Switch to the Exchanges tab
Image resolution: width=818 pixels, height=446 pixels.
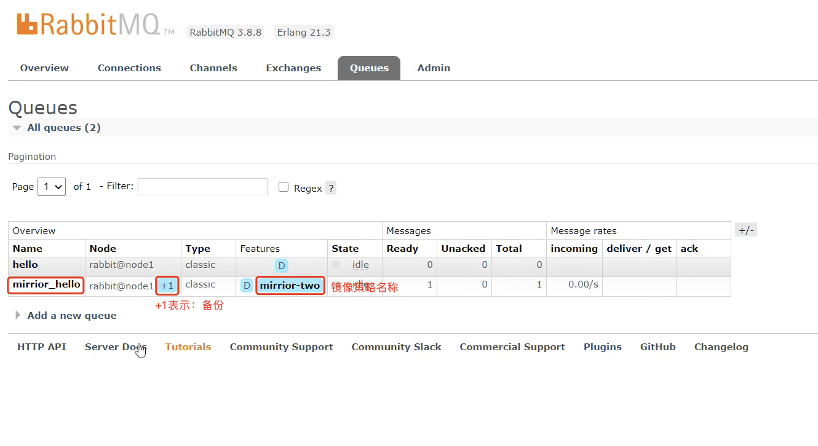[293, 68]
